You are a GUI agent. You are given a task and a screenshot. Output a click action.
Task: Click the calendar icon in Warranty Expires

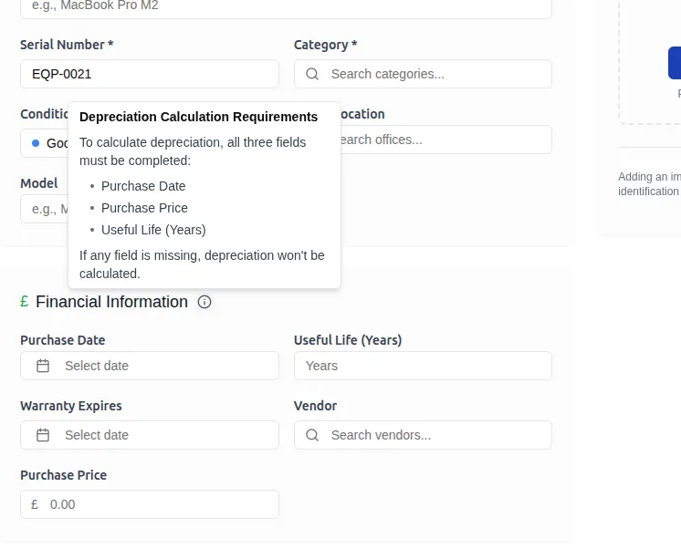43,435
